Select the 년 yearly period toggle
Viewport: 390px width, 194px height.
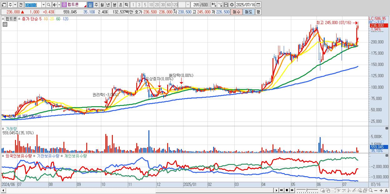point(108,5)
